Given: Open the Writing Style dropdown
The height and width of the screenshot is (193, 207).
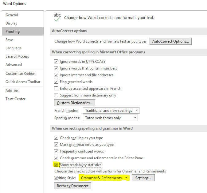Looking at the screenshot, I should 104,178.
